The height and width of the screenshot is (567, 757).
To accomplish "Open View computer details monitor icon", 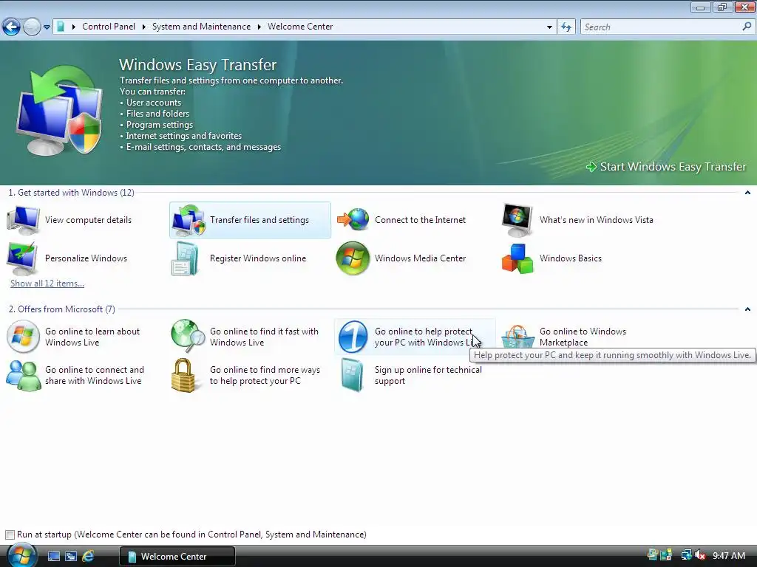I will (x=23, y=220).
